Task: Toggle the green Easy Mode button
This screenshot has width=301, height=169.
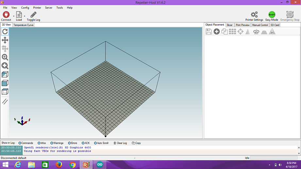Action: (272, 15)
